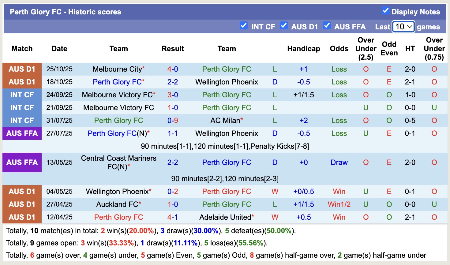
Task: Click the 0-9 result against AC Milan
Action: tap(173, 120)
